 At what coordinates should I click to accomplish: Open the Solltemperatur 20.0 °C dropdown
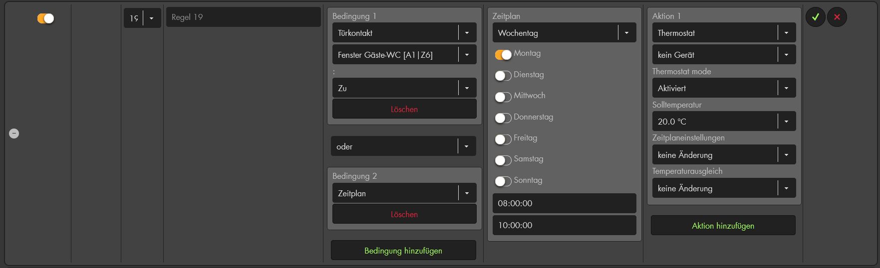tap(723, 122)
